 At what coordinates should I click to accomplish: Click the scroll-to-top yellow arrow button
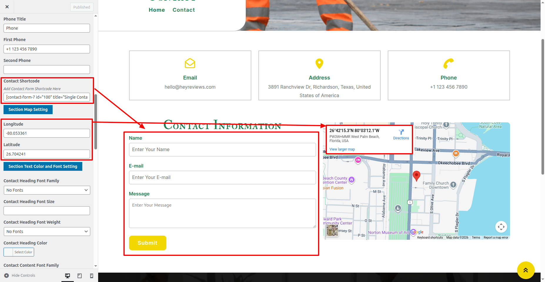tap(526, 270)
